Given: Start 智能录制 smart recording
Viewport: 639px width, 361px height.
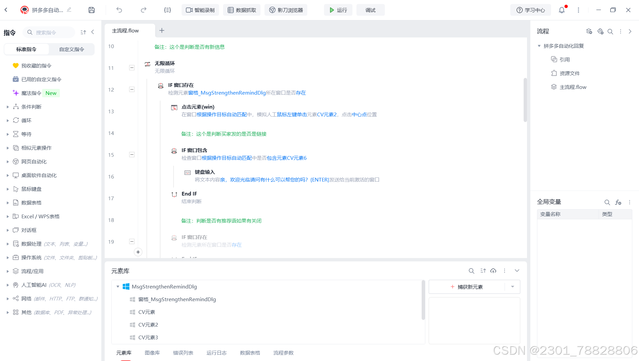Looking at the screenshot, I should [200, 10].
